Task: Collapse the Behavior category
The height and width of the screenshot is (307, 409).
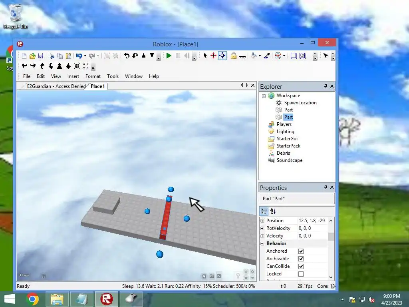Action: 262,243
